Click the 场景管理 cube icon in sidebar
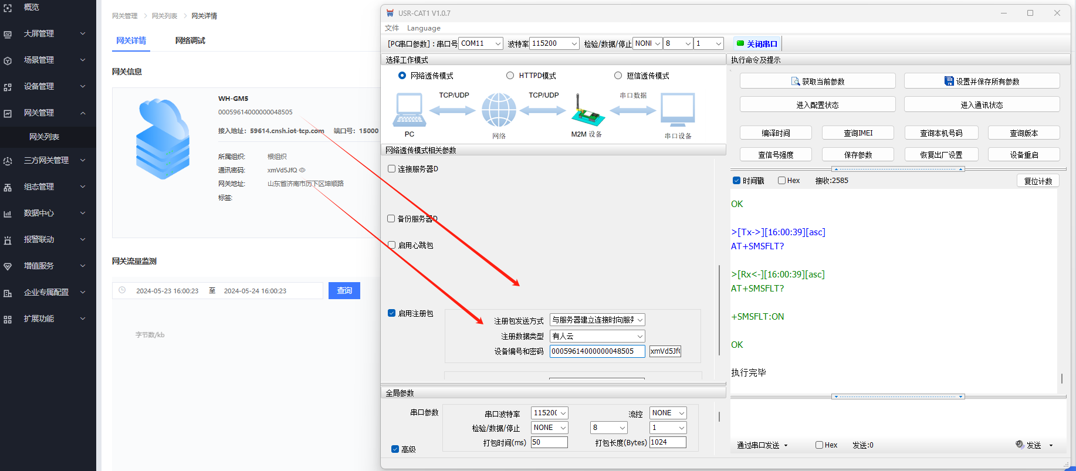 click(x=8, y=60)
